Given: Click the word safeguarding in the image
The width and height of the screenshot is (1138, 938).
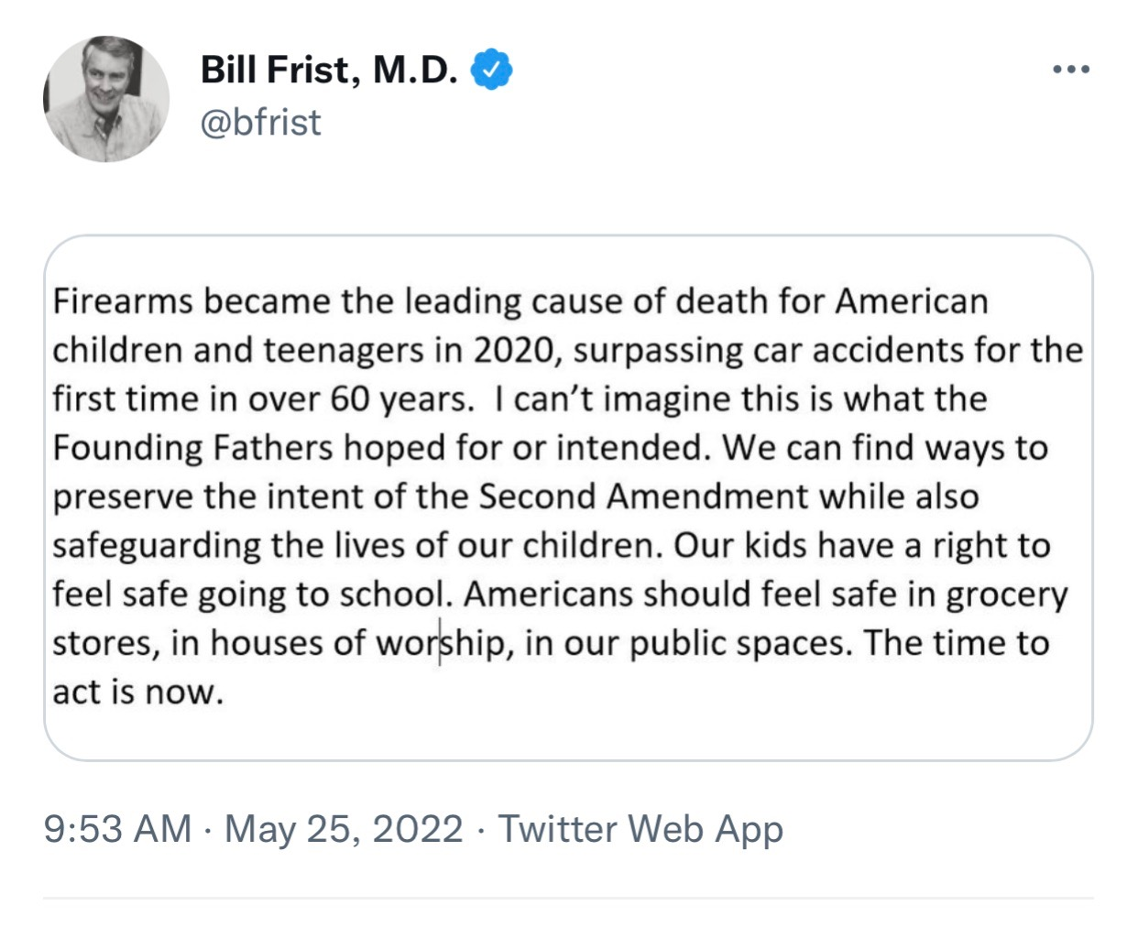Looking at the screenshot, I should click(156, 546).
